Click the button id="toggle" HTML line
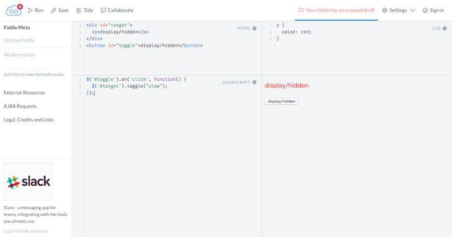 click(x=144, y=46)
